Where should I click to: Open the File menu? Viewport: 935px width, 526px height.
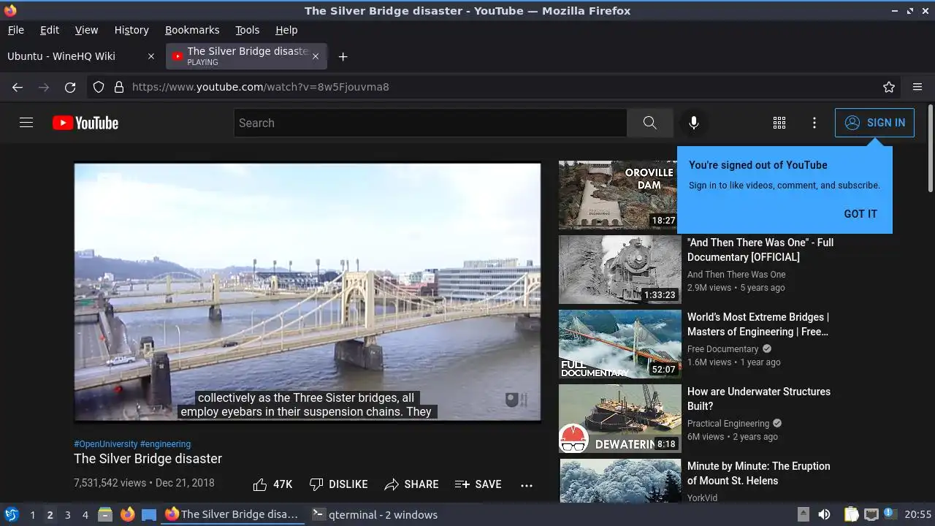pyautogui.click(x=16, y=30)
